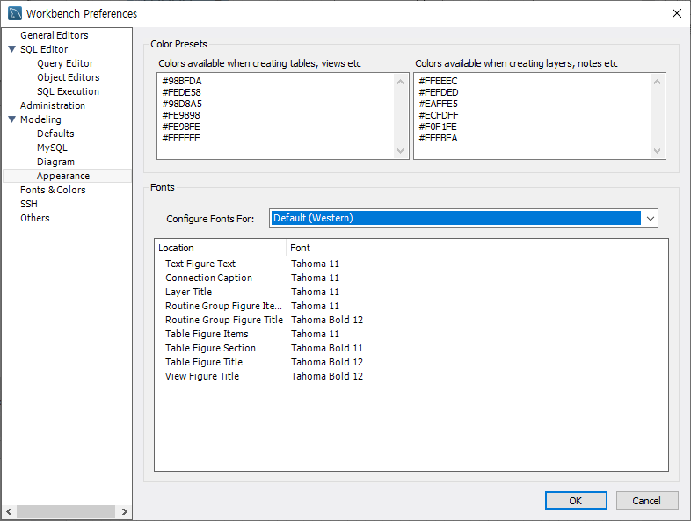Click the sidebar scroll-right arrow

click(124, 511)
